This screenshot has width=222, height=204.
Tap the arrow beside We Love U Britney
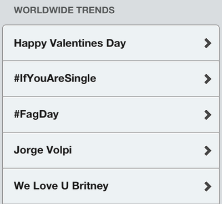pos(208,186)
